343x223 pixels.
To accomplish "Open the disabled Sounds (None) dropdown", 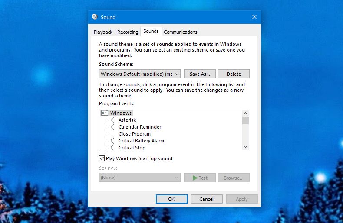I will [x=139, y=178].
